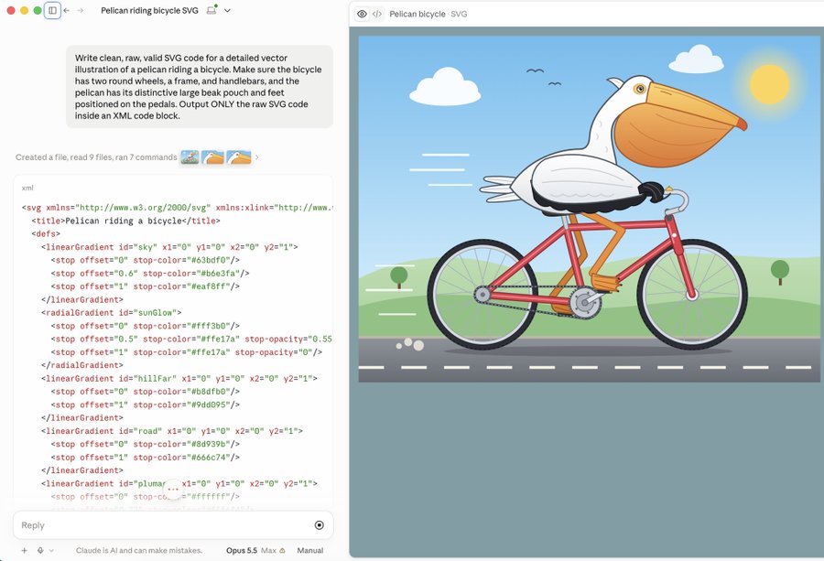Click the user prompt message bubble

tap(200, 87)
